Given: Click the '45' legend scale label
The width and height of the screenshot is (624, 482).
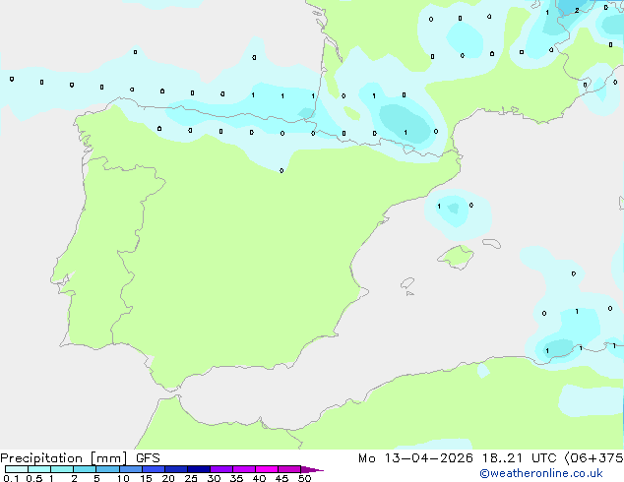Looking at the screenshot, I should coord(281,478).
